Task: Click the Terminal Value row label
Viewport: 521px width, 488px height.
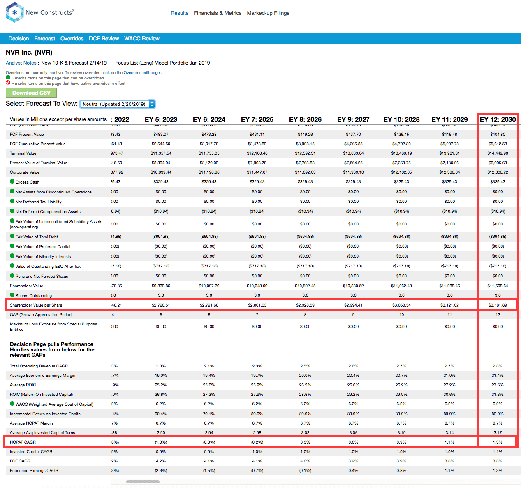Action: click(23, 153)
